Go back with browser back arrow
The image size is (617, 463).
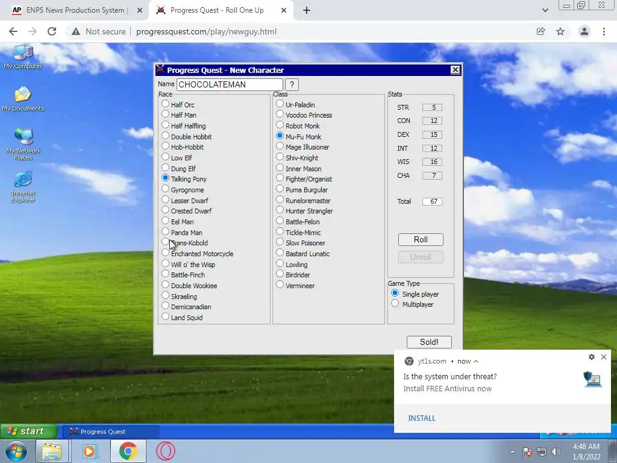click(x=13, y=31)
